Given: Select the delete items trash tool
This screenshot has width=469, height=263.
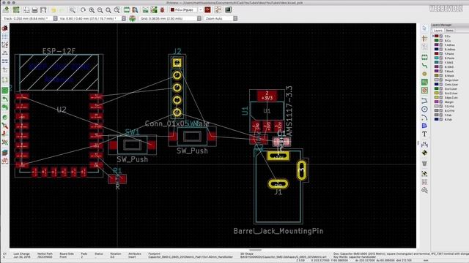Looking at the screenshot, I should click(x=424, y=164).
